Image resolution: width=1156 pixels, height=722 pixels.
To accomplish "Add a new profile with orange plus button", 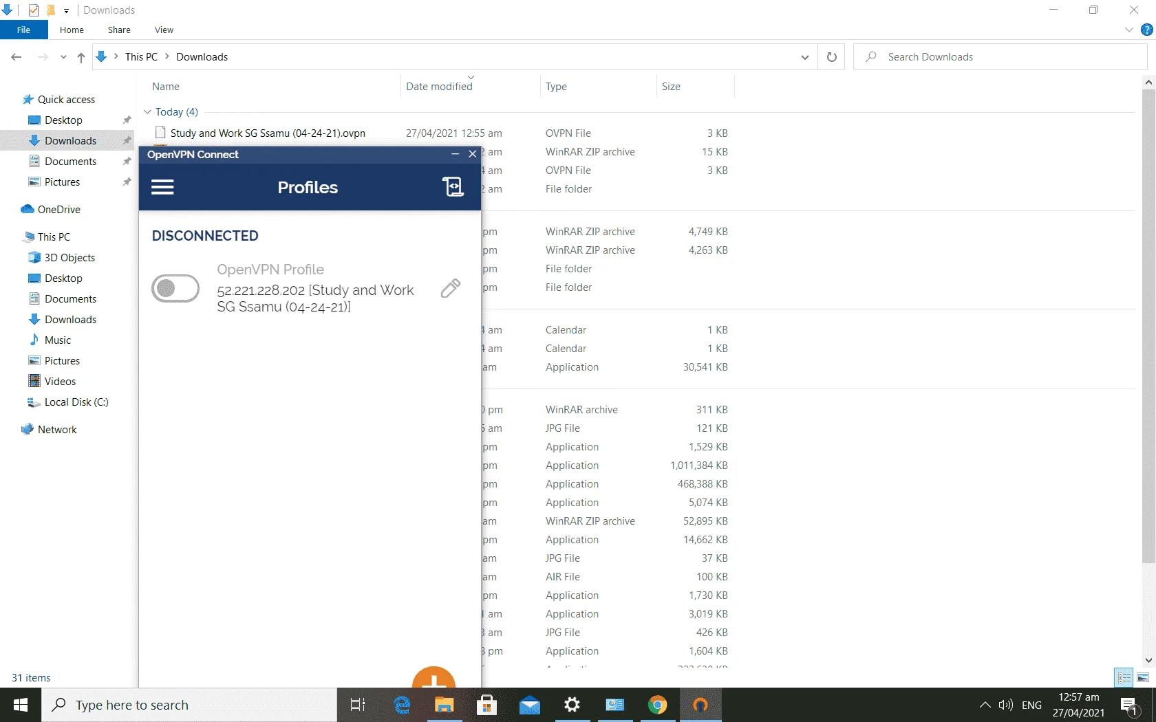I will (x=433, y=677).
